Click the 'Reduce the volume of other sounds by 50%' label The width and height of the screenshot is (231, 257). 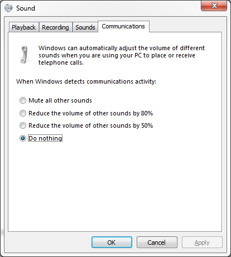[x=91, y=125]
